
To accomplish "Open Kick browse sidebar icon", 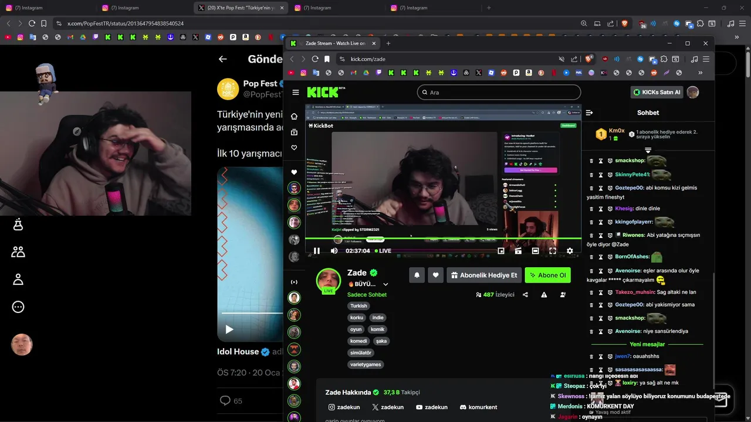I will [x=295, y=132].
